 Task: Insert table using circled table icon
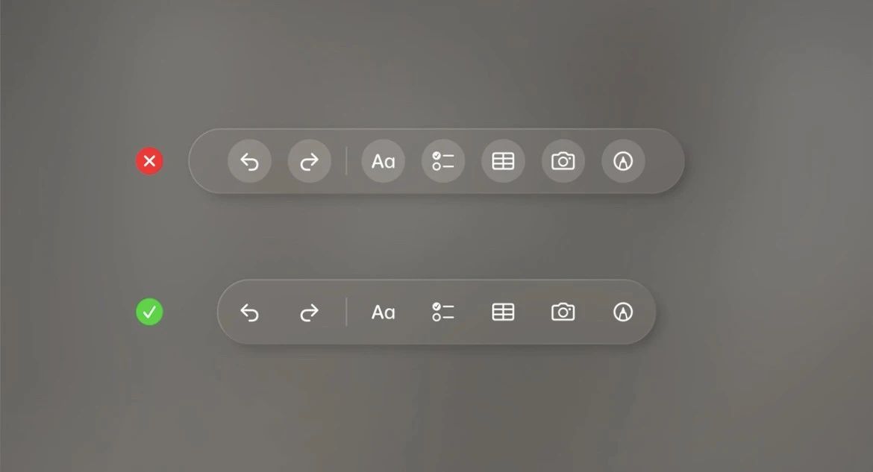coord(504,161)
